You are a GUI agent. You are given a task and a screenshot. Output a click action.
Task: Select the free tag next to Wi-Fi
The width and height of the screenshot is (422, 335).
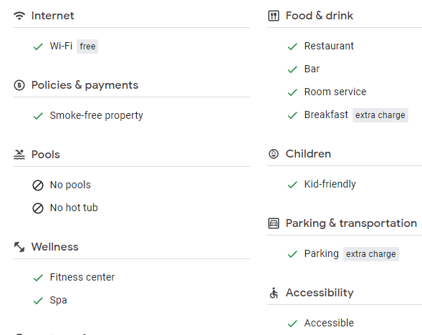pos(87,47)
